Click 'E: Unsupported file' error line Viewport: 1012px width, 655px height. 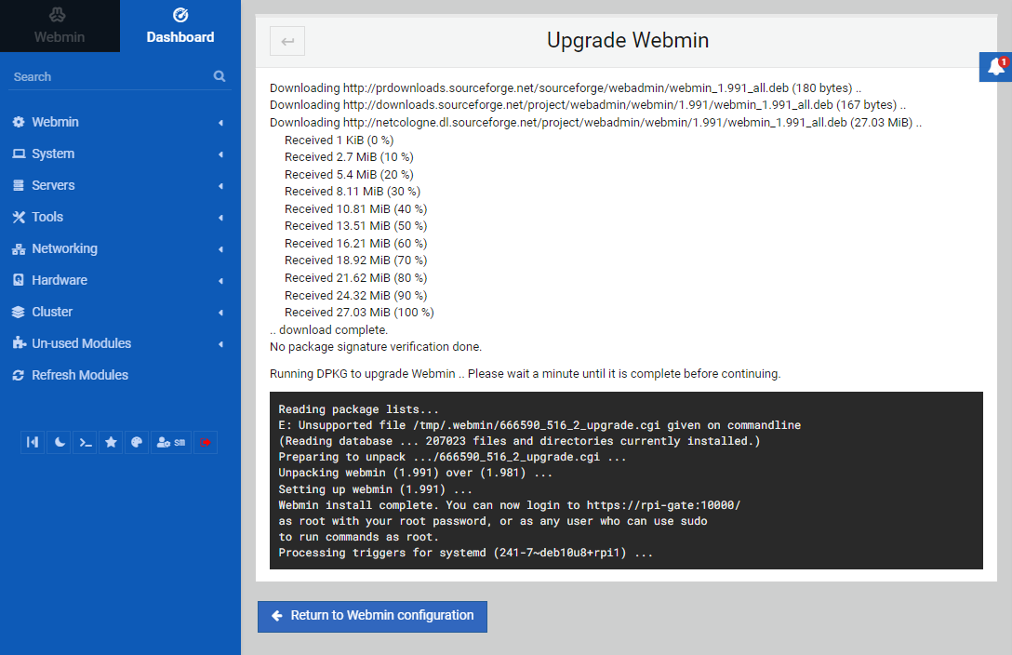539,425
